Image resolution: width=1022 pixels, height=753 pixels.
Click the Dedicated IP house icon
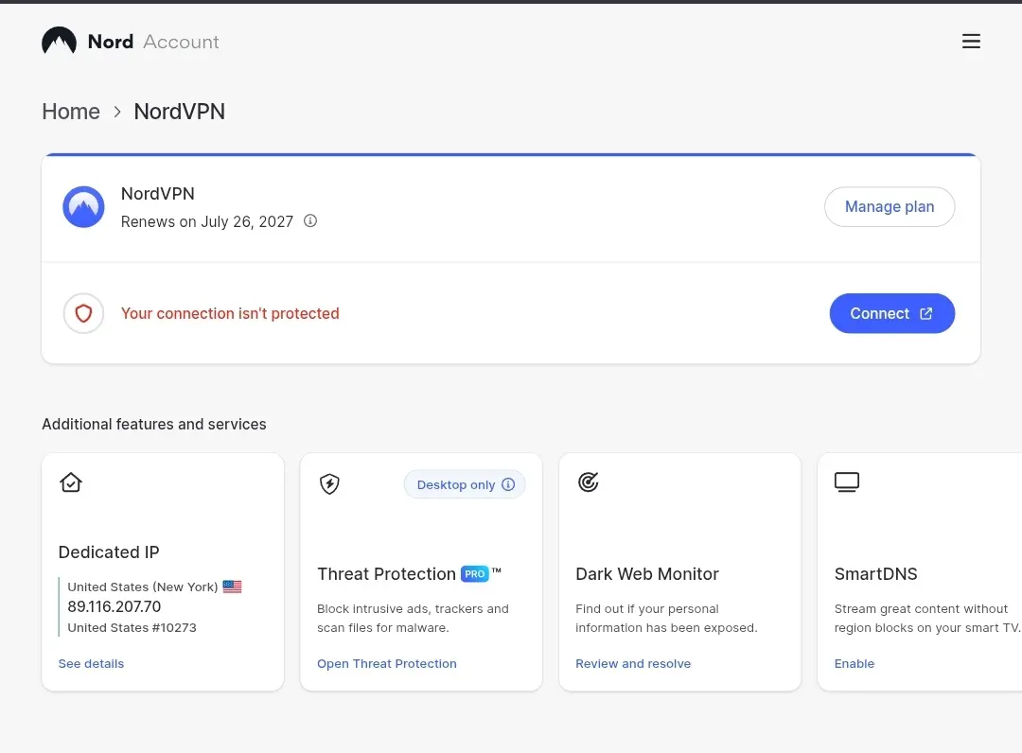click(x=70, y=482)
